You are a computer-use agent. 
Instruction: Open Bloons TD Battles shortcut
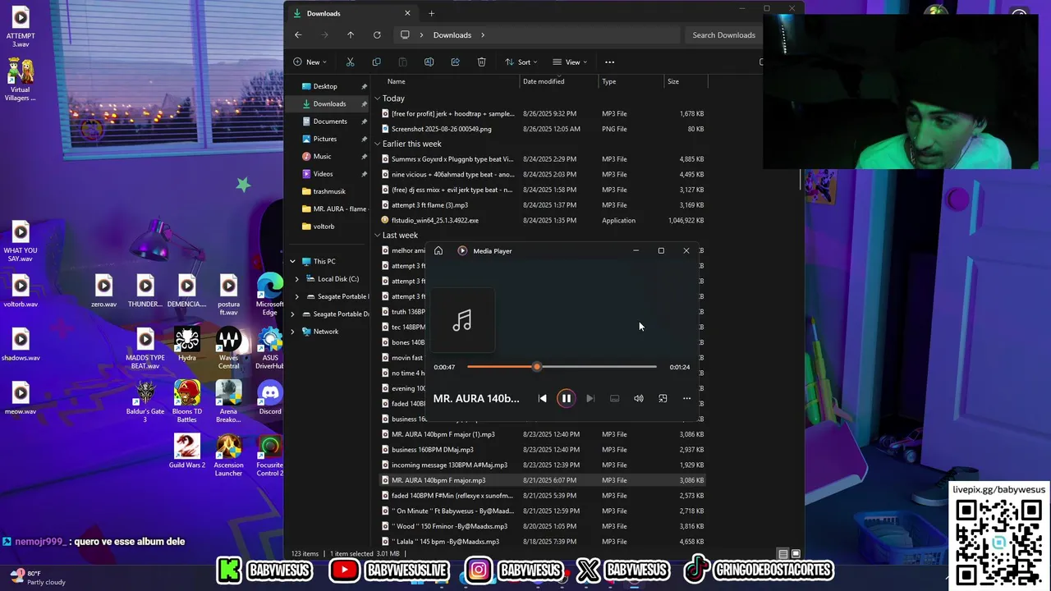pos(186,402)
